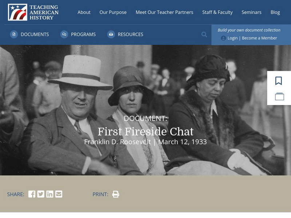
Task: Open the Programs menu
Action: pos(78,35)
